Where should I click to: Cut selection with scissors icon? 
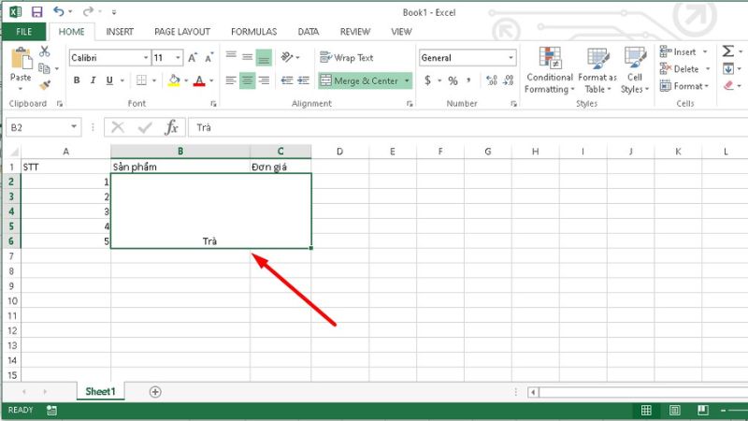45,51
